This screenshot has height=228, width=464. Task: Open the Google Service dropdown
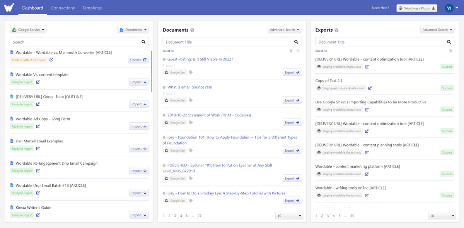coord(28,30)
